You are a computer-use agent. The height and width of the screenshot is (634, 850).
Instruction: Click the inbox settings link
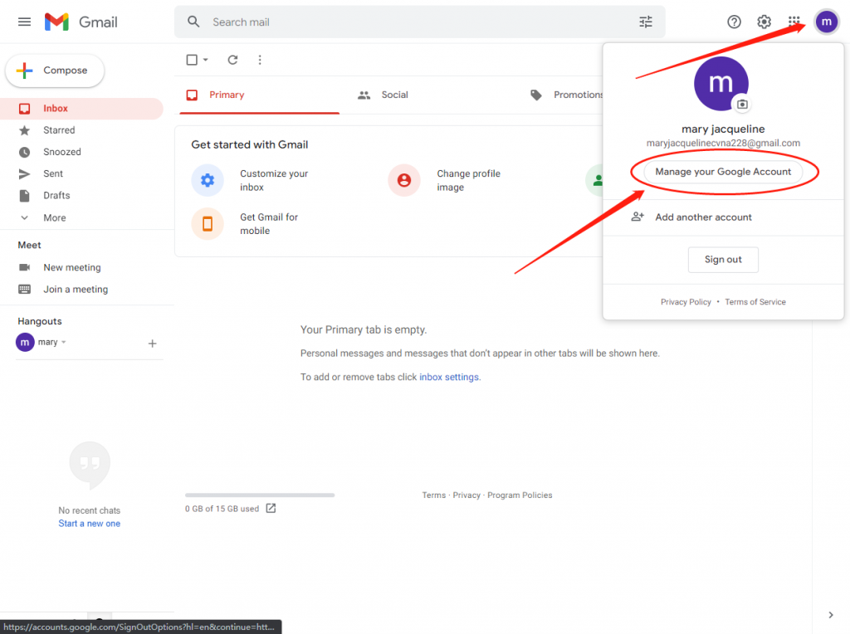pos(449,377)
